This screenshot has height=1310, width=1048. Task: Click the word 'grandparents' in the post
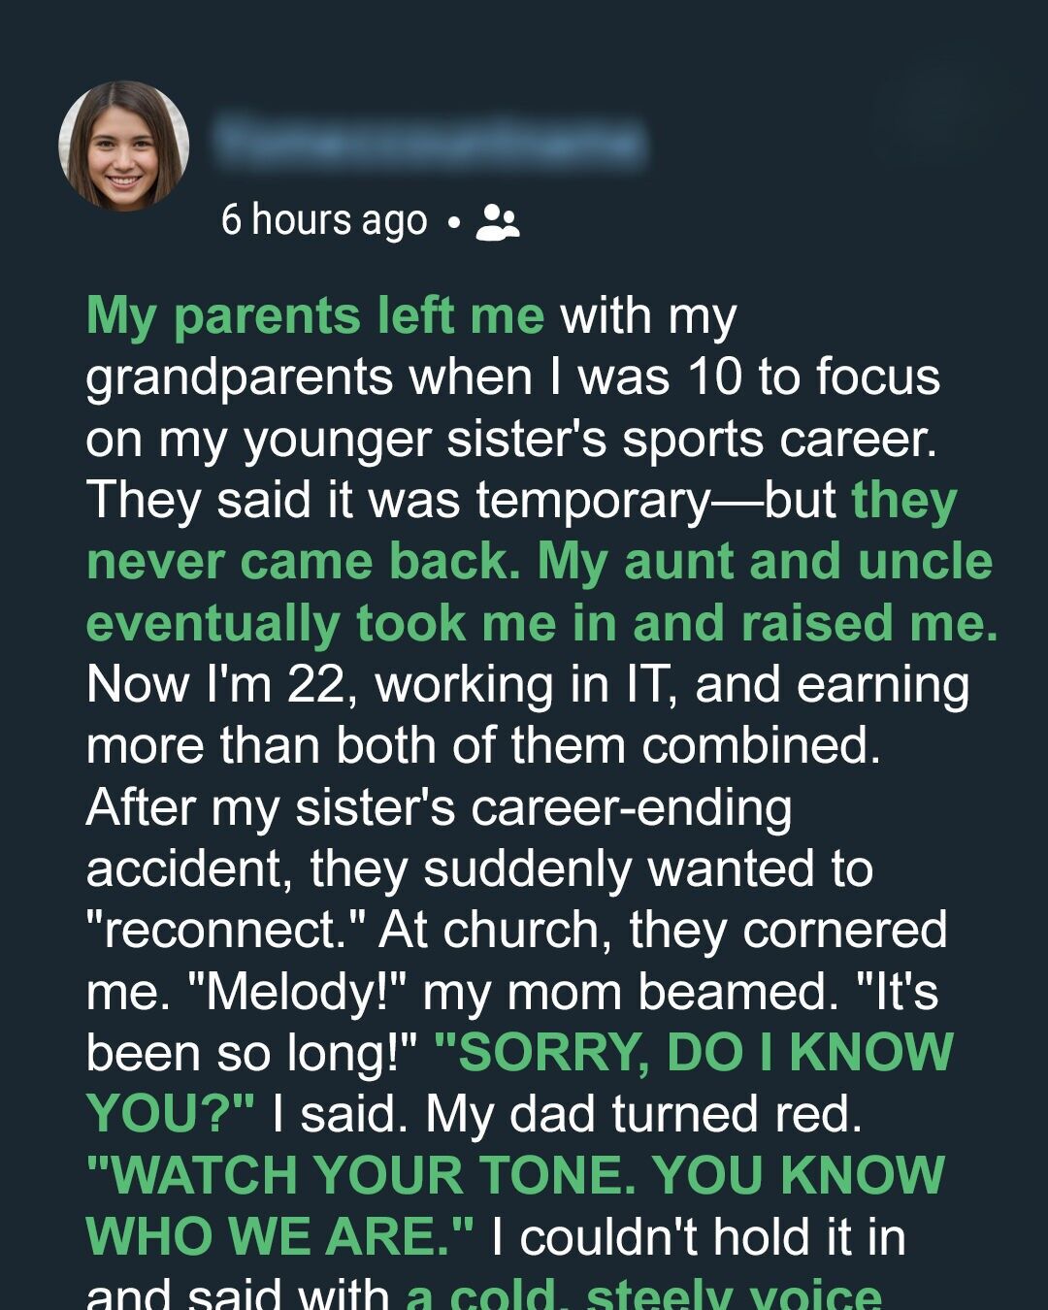pos(239,377)
